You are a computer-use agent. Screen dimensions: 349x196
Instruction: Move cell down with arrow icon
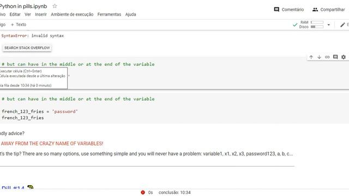pyautogui.click(x=319, y=57)
